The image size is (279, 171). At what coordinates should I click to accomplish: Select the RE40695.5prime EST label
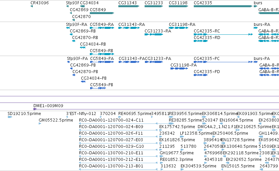point(134,114)
